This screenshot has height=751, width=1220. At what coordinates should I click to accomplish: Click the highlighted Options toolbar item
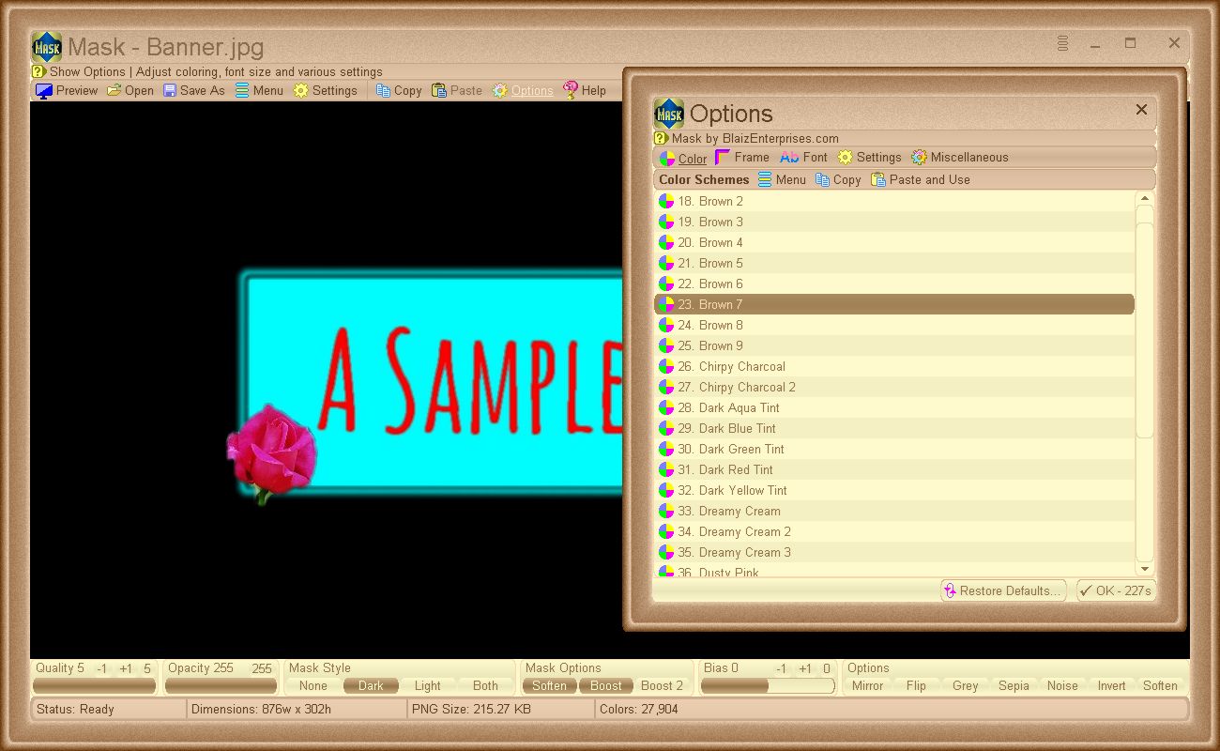(523, 91)
